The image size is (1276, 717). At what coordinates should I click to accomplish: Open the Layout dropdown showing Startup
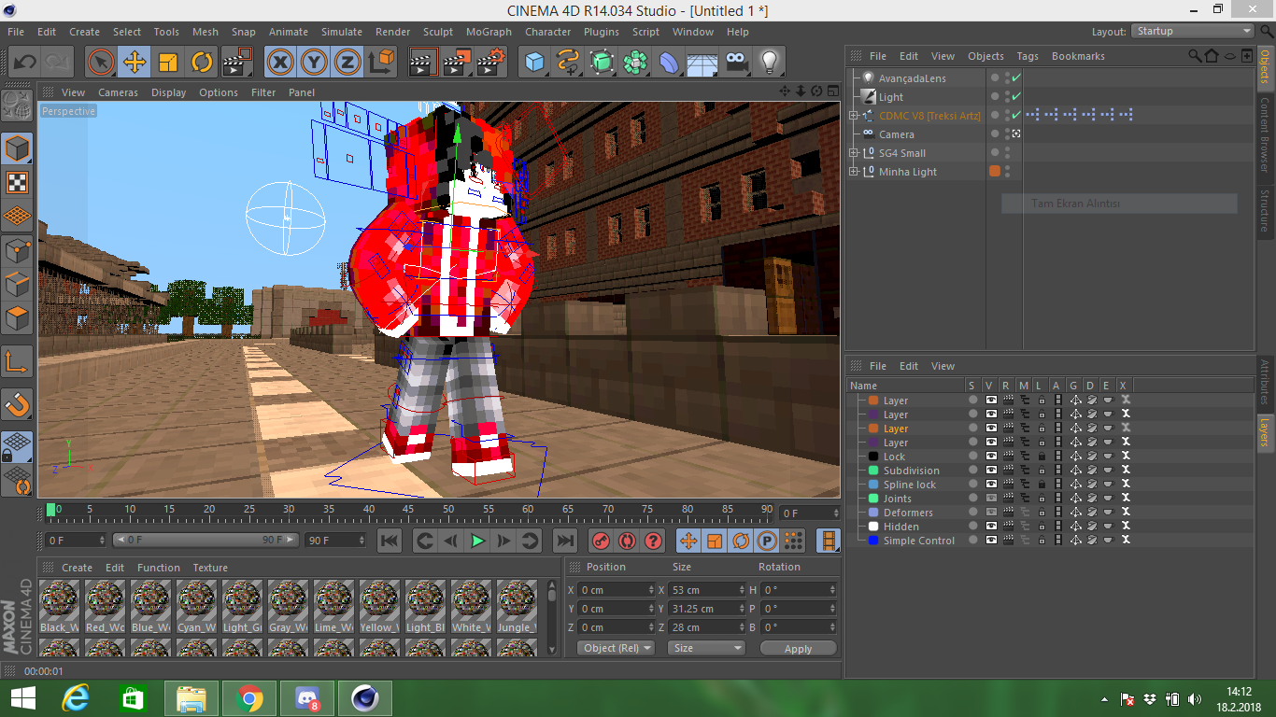(x=1194, y=31)
